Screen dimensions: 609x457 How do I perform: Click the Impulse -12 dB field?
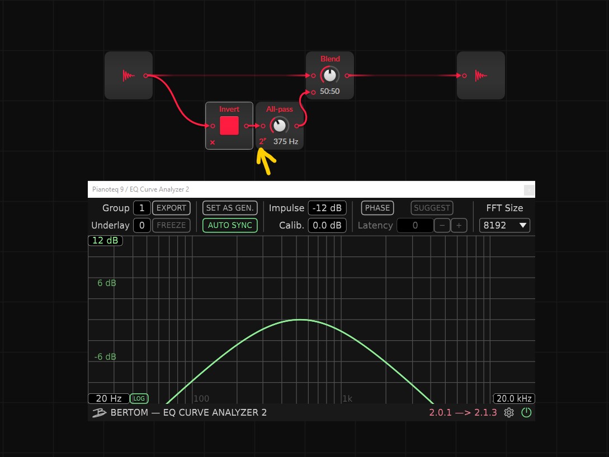[327, 208]
